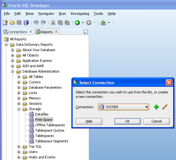Switch to the Connections tab
This screenshot has width=176, height=160.
(17, 32)
